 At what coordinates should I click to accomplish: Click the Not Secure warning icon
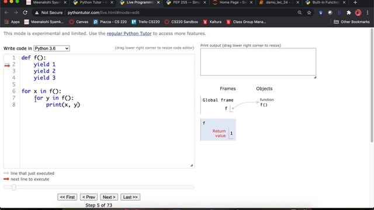37,13
